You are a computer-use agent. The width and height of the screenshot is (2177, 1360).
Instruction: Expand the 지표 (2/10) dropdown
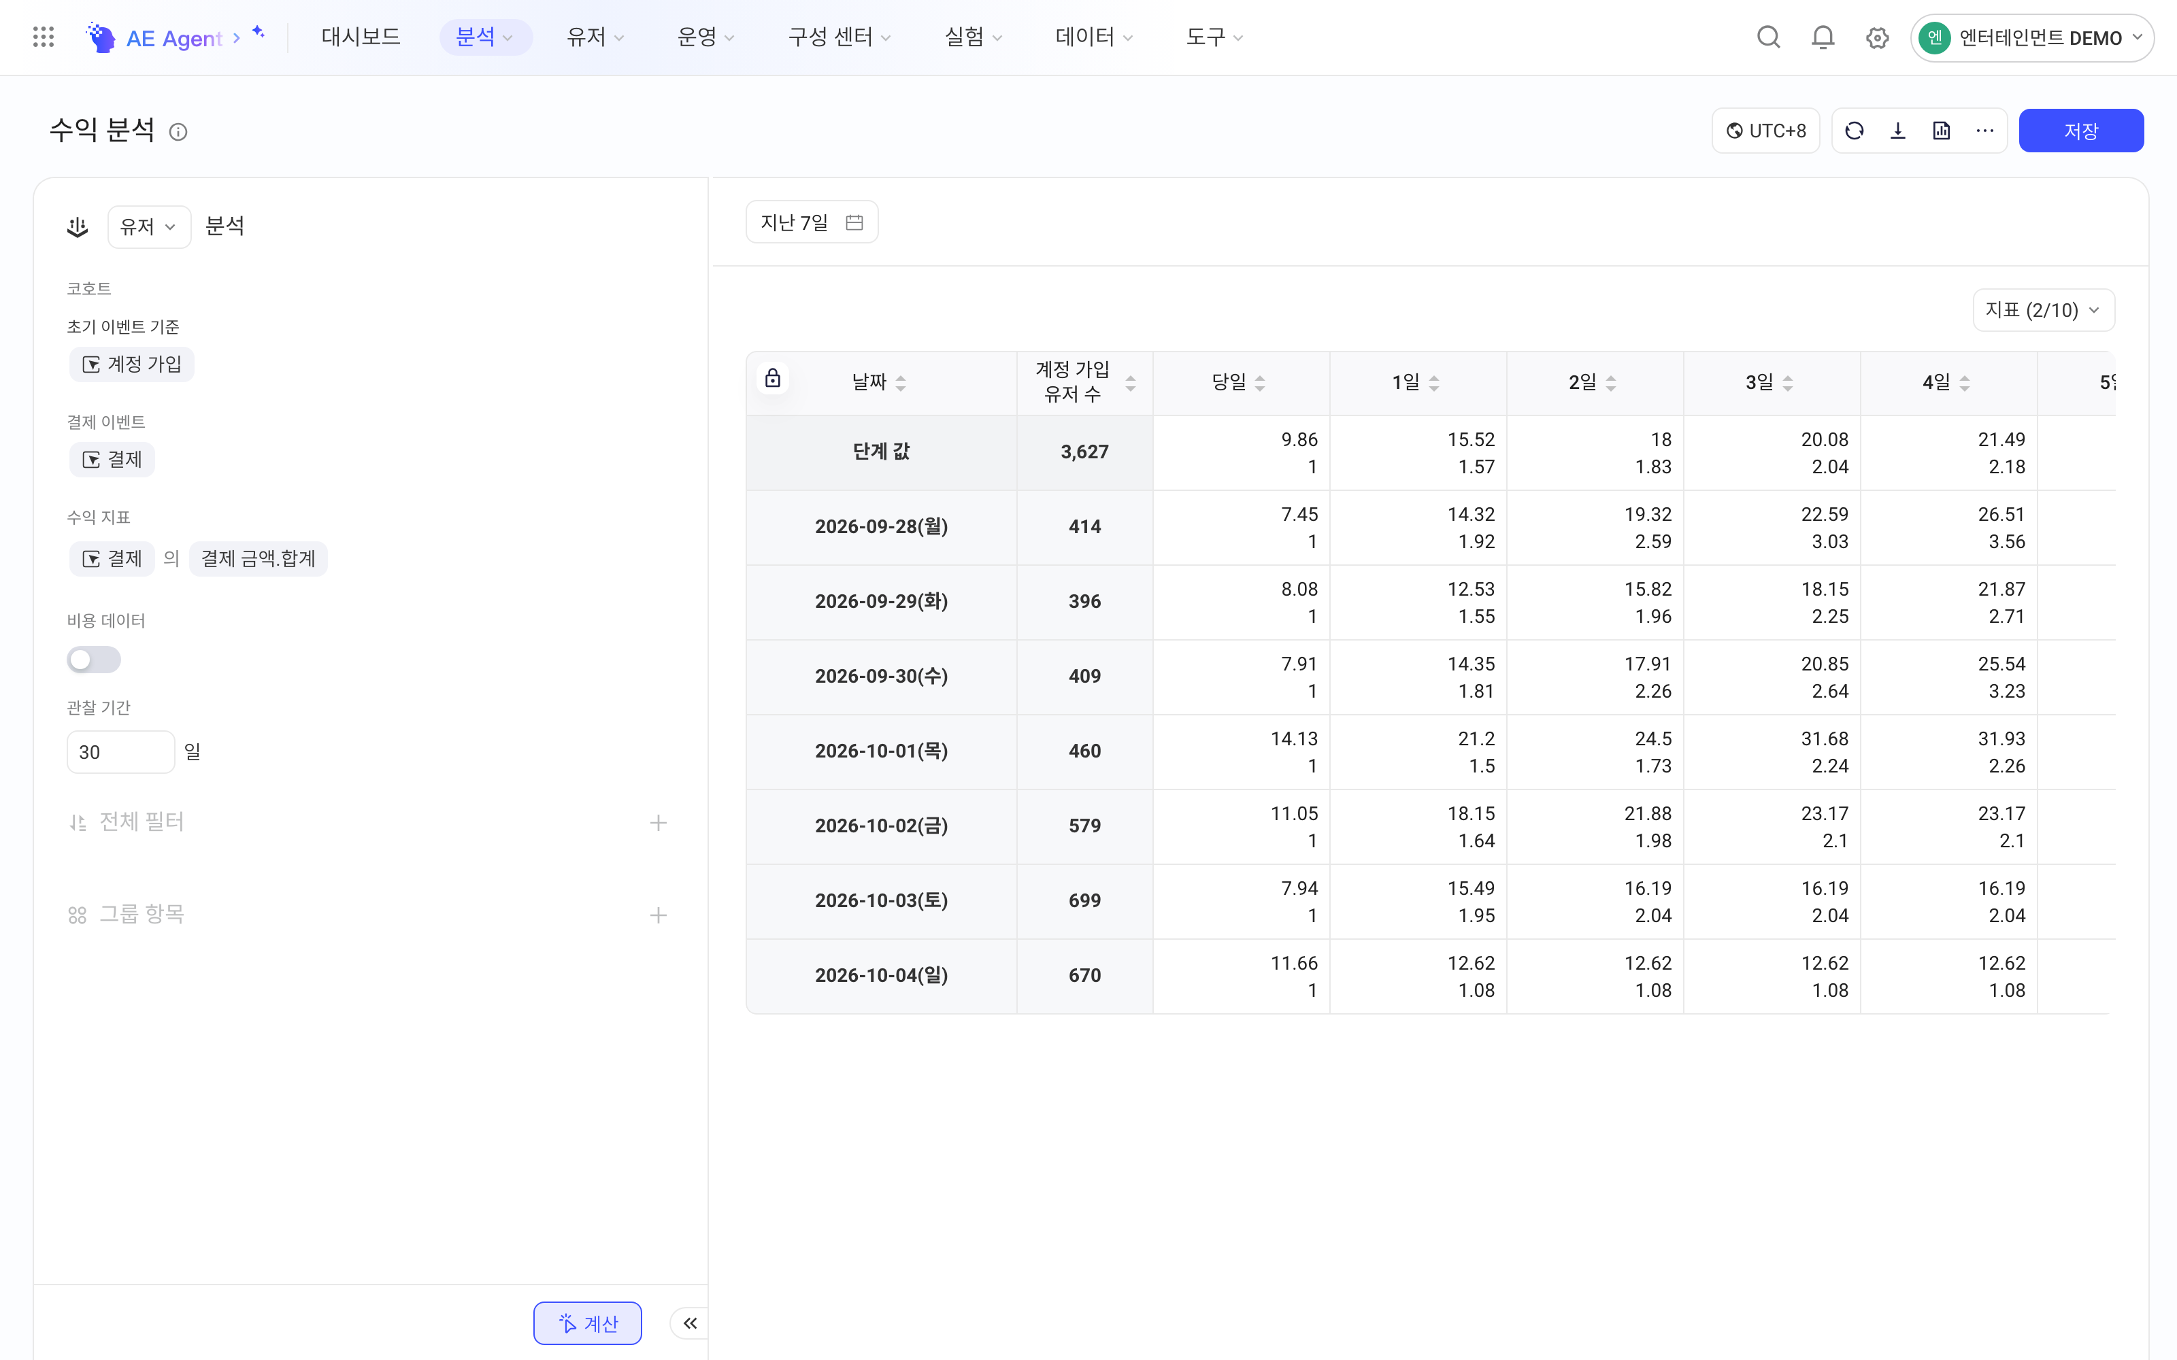(x=2043, y=310)
